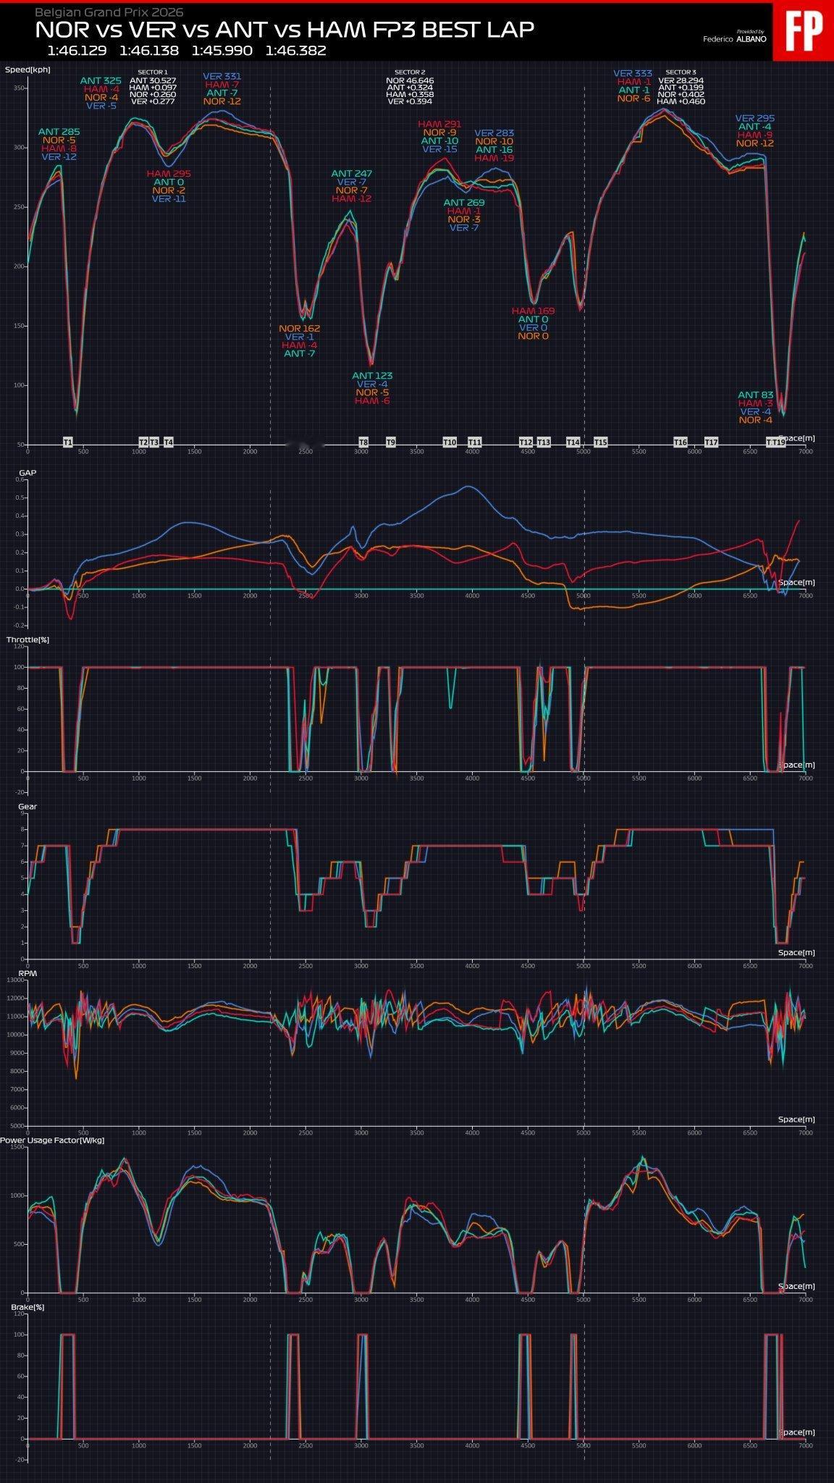
Task: Click sector delta 'HAM +0.097'
Action: pyautogui.click(x=152, y=88)
